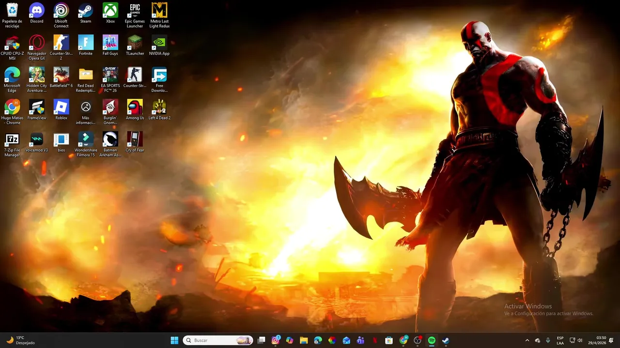This screenshot has height=348, width=620.
Task: Open network settings from the tray
Action: 572,340
